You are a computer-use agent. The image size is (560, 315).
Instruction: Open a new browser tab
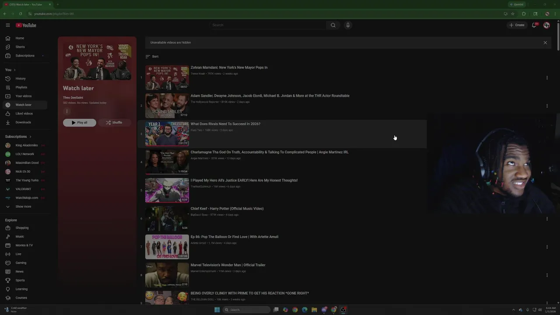(58, 4)
